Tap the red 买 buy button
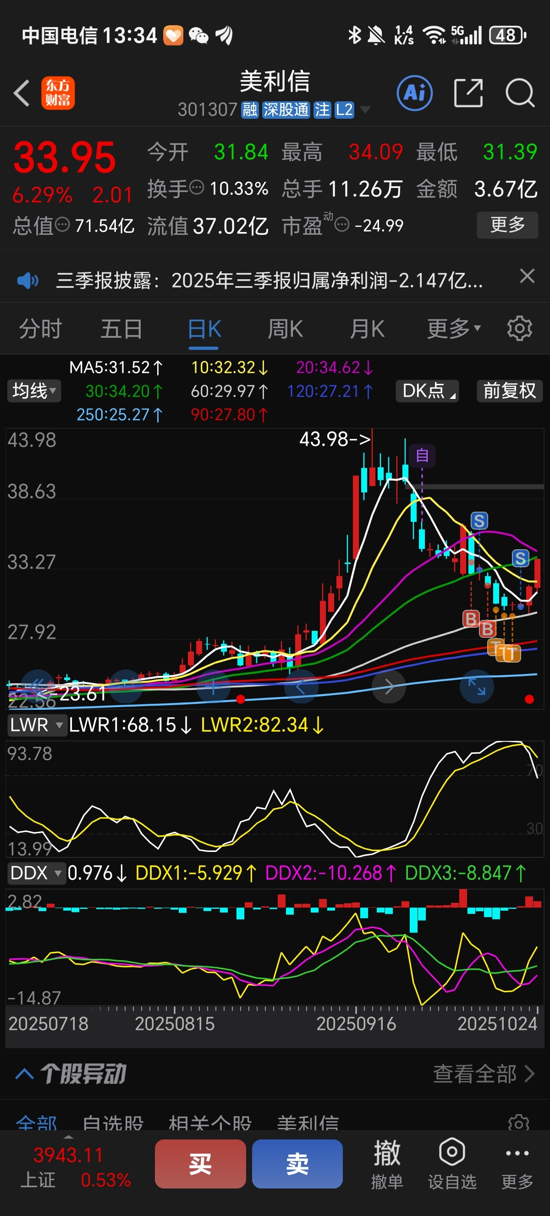 click(x=200, y=1164)
